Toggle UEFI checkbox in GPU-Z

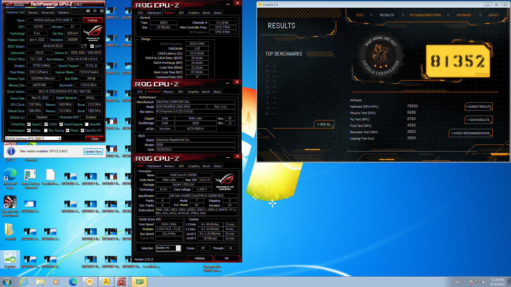[92, 46]
